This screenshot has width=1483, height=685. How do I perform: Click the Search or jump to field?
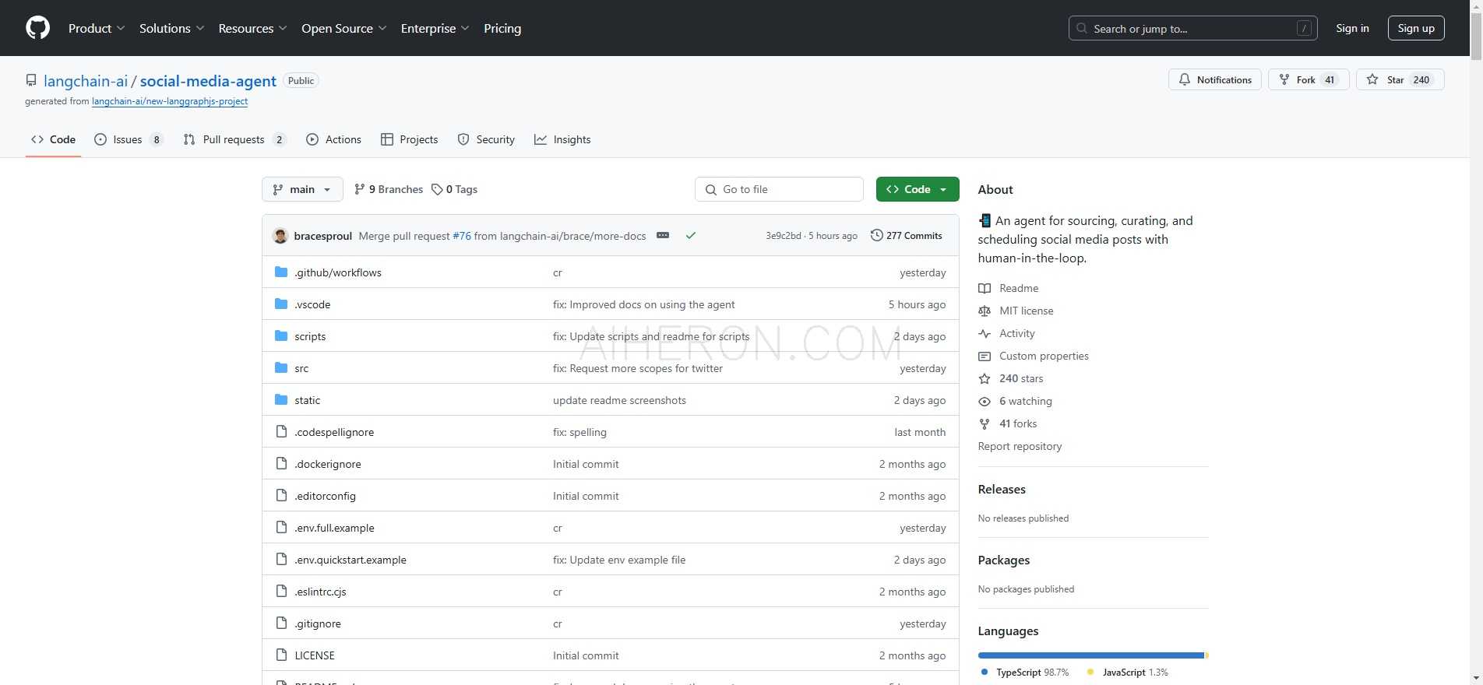tap(1192, 28)
